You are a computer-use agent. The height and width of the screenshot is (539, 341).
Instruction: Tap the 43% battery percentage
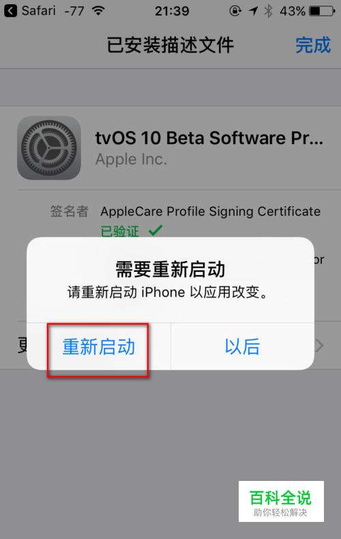[x=293, y=11]
